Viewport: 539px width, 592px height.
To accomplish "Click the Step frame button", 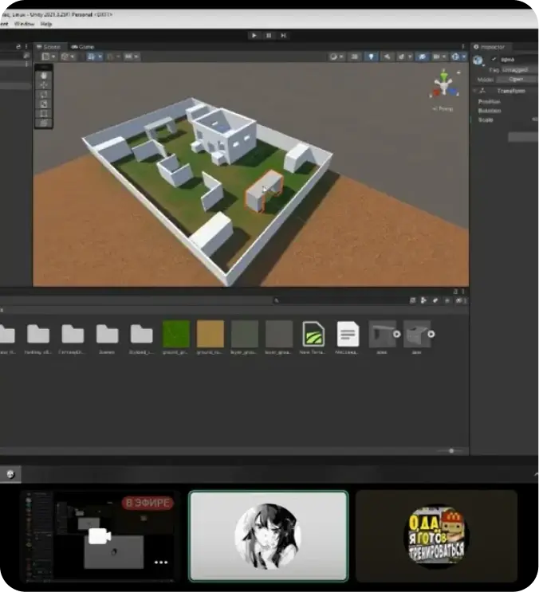I will [283, 36].
